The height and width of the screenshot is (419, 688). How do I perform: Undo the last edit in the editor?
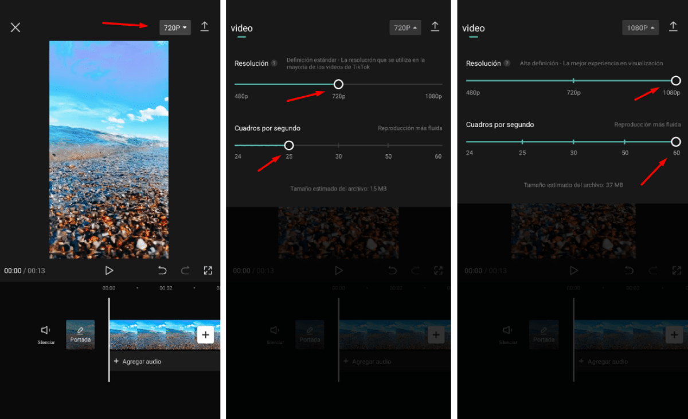[x=162, y=270]
